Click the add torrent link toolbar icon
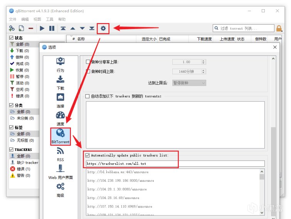Image resolution: width=291 pixels, height=219 pixels. [x=12, y=28]
